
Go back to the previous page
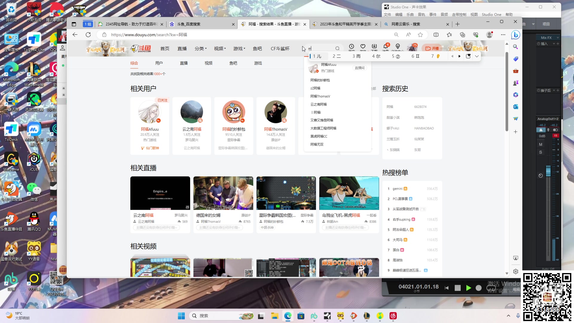[x=75, y=35]
